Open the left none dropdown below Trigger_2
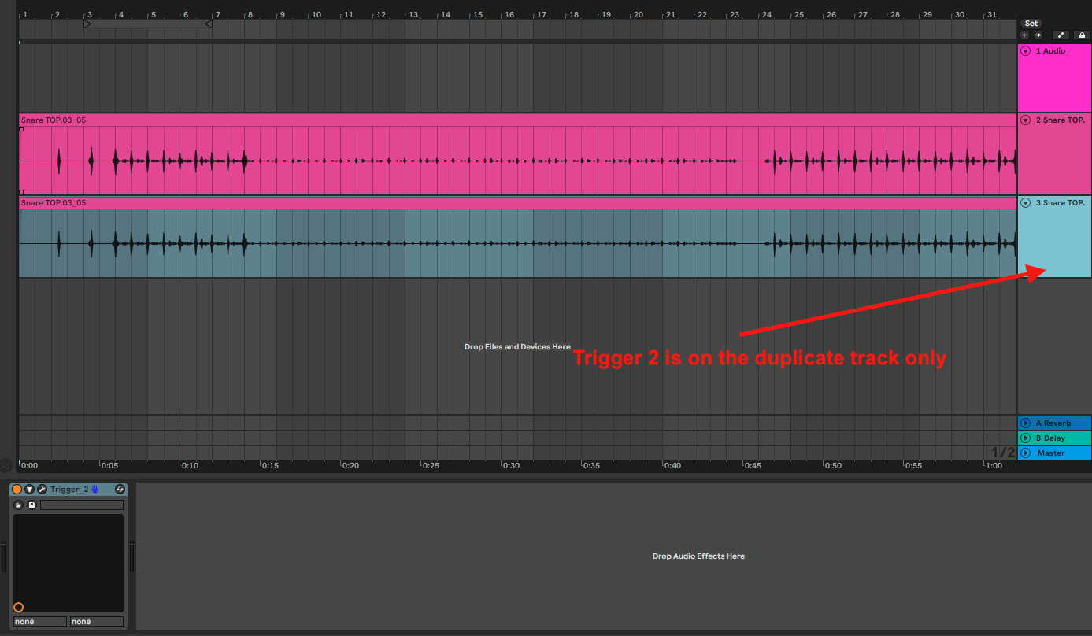1092x636 pixels. [x=39, y=621]
